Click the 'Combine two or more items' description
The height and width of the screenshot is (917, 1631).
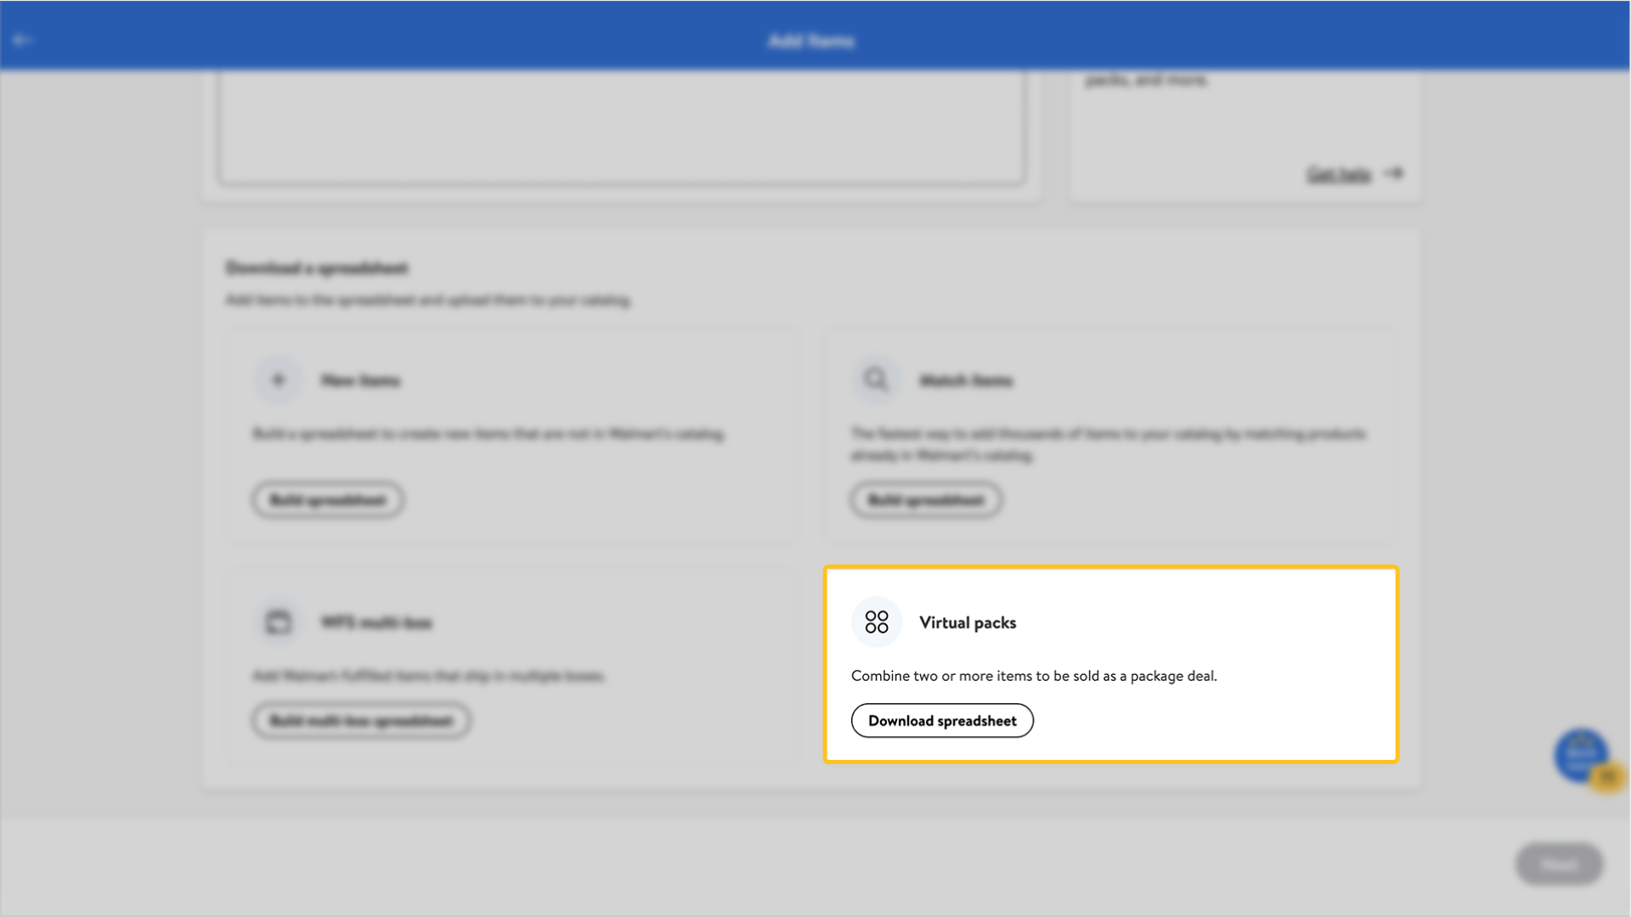pos(1034,676)
